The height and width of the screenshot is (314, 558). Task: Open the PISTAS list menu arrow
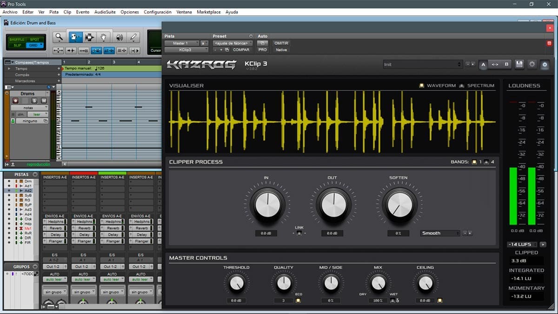pyautogui.click(x=35, y=174)
